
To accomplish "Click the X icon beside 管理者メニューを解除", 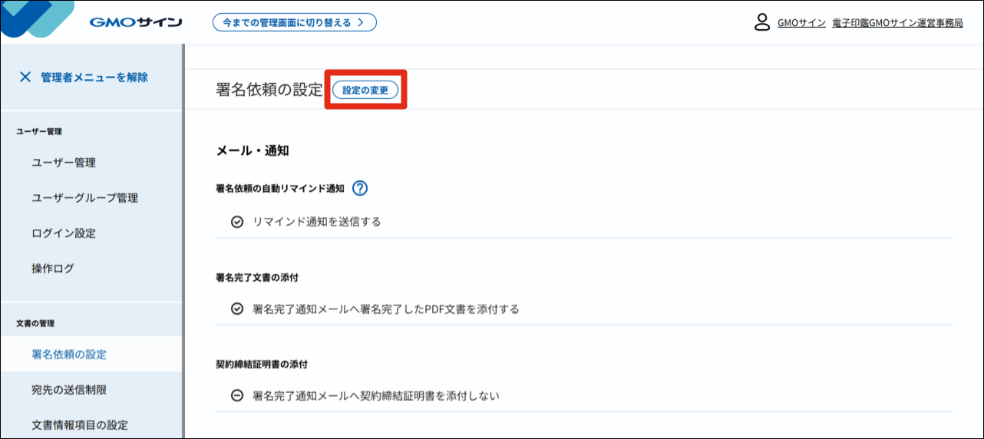I will tap(25, 77).
